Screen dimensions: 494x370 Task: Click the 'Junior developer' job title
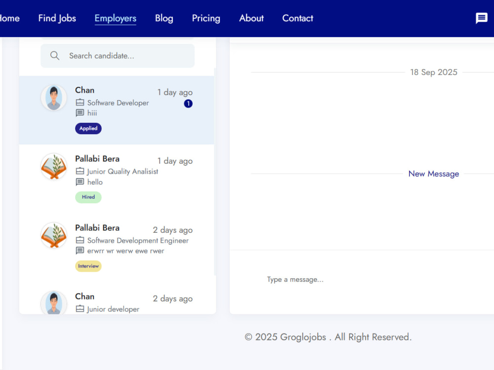pos(113,309)
